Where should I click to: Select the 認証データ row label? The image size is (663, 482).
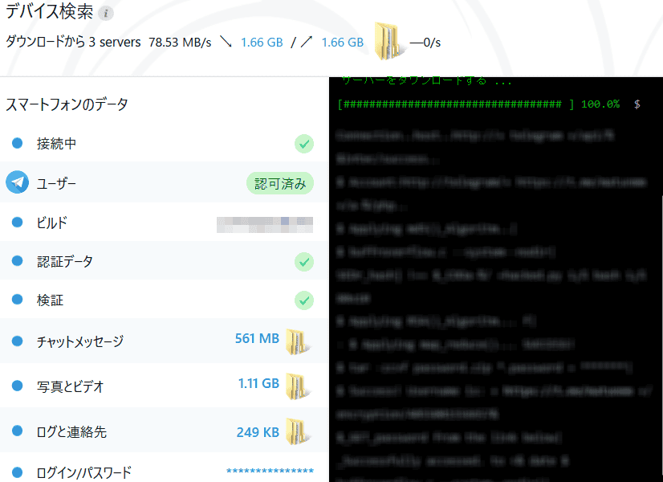point(65,262)
